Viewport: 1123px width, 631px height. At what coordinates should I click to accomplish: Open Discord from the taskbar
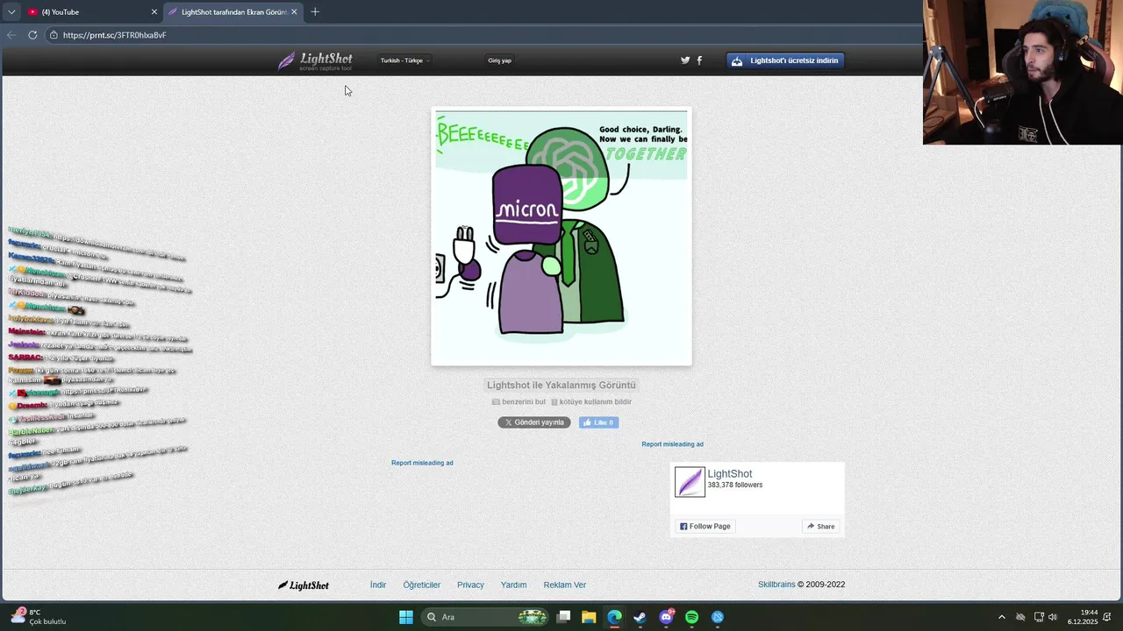coord(666,617)
